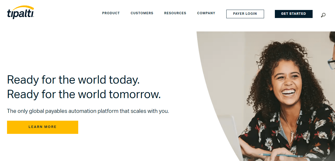Click the global payables automation platform tagline

coord(88,111)
